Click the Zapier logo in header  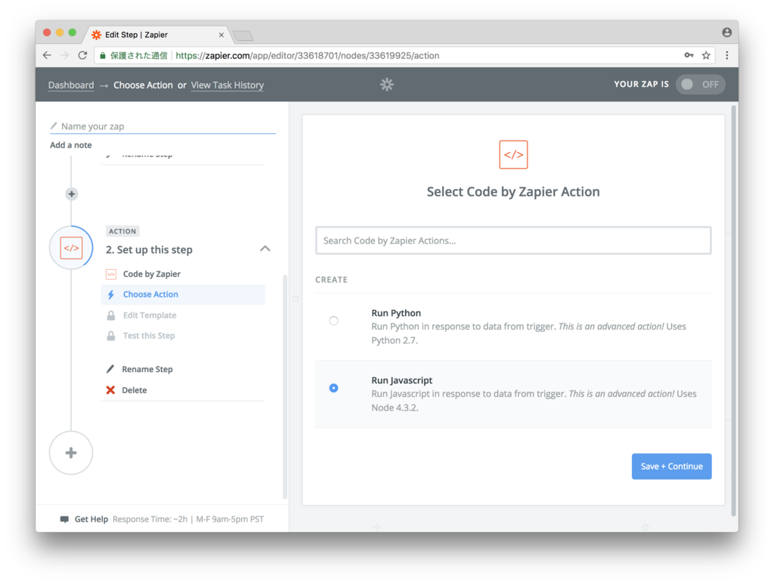pyautogui.click(x=387, y=85)
